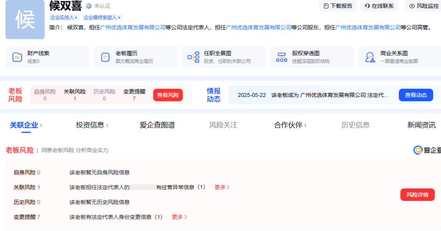Screen dimensions: 441x231
Task: Switch to the 投资信息 tab
Action: pos(92,125)
